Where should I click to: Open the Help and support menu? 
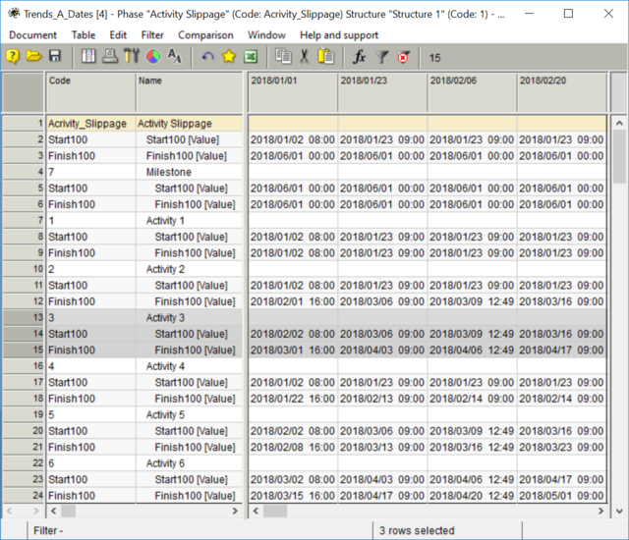coord(339,35)
